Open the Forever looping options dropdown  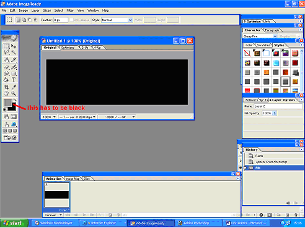pos(61,215)
